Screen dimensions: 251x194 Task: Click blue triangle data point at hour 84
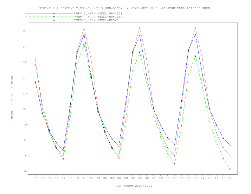point(230,145)
